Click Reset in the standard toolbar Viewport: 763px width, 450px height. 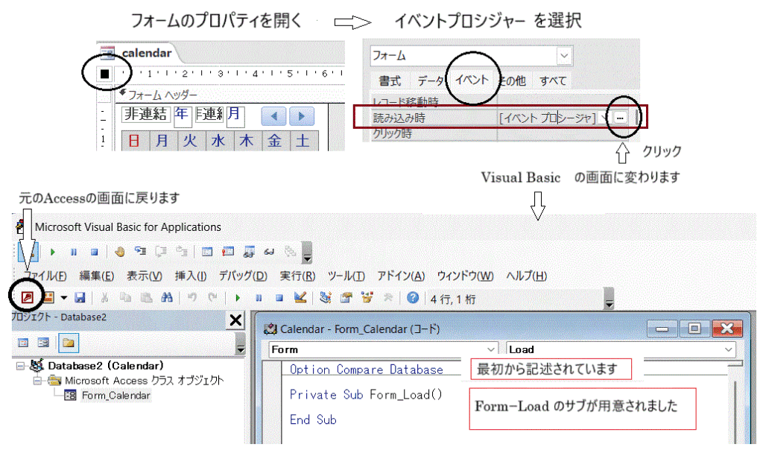[279, 298]
